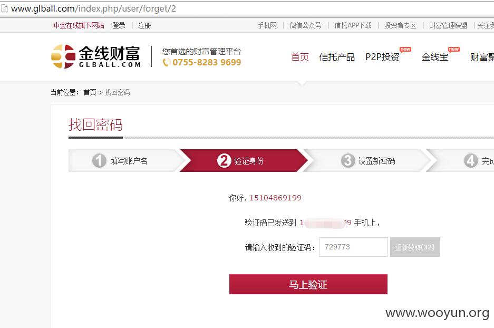Go to 金线宝 navigation item
The width and height of the screenshot is (494, 328).
pyautogui.click(x=435, y=57)
